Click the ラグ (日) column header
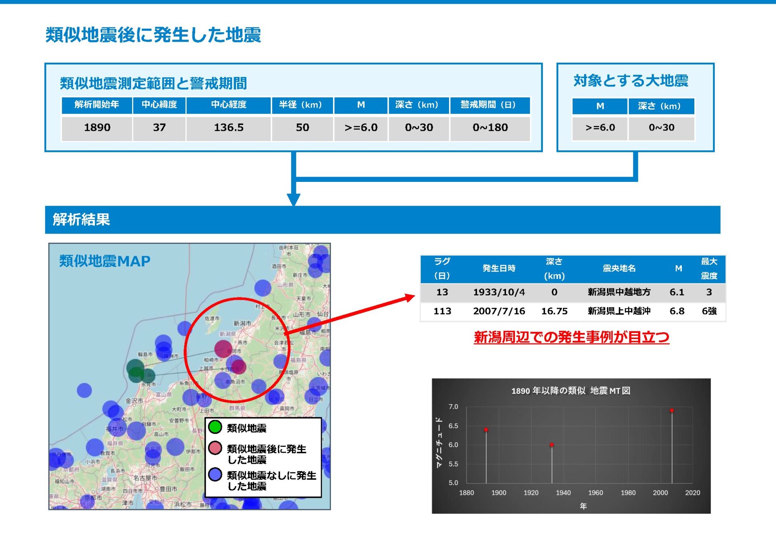Screen dimensions: 776x537 click(442, 269)
